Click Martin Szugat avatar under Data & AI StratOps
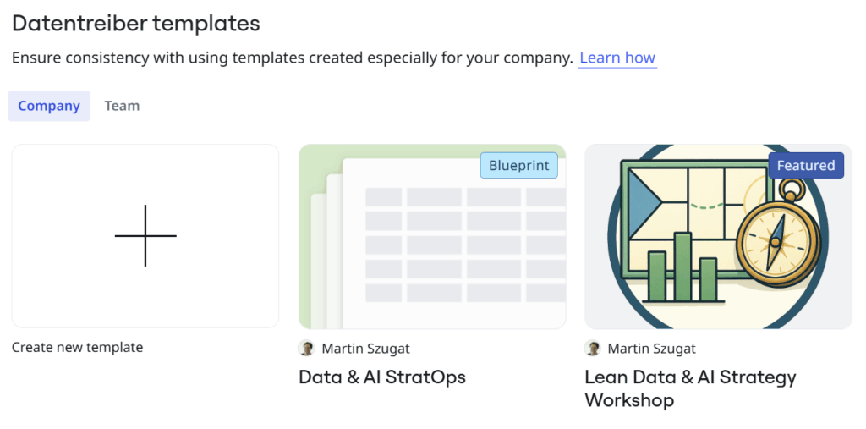866x429 pixels. [x=306, y=349]
